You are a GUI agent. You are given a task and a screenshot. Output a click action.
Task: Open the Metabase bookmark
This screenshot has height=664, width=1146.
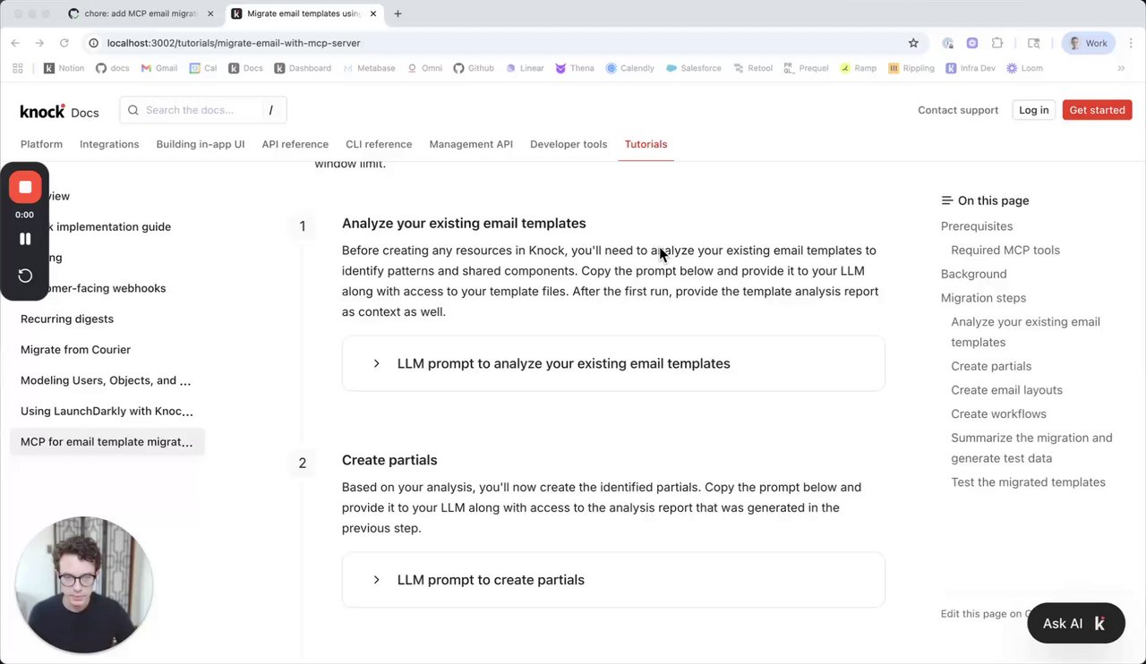(x=369, y=68)
